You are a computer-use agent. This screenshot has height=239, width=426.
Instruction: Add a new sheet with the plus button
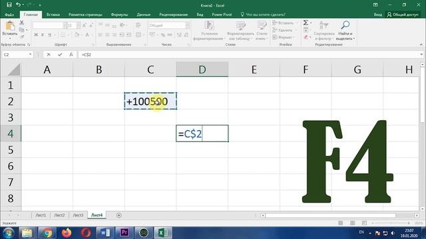coord(118,215)
